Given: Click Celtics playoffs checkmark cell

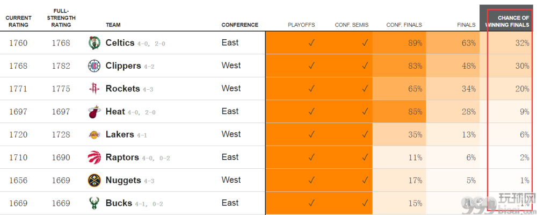Looking at the screenshot, I should (292, 43).
